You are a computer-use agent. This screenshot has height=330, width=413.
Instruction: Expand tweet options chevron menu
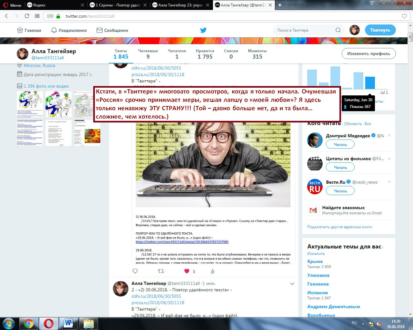tap(292, 284)
